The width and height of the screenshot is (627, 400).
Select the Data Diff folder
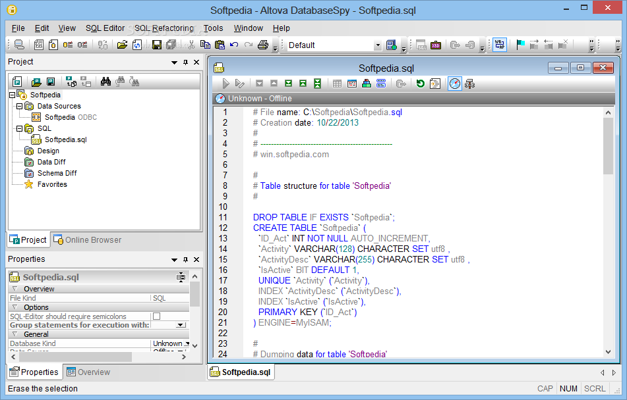tap(45, 162)
